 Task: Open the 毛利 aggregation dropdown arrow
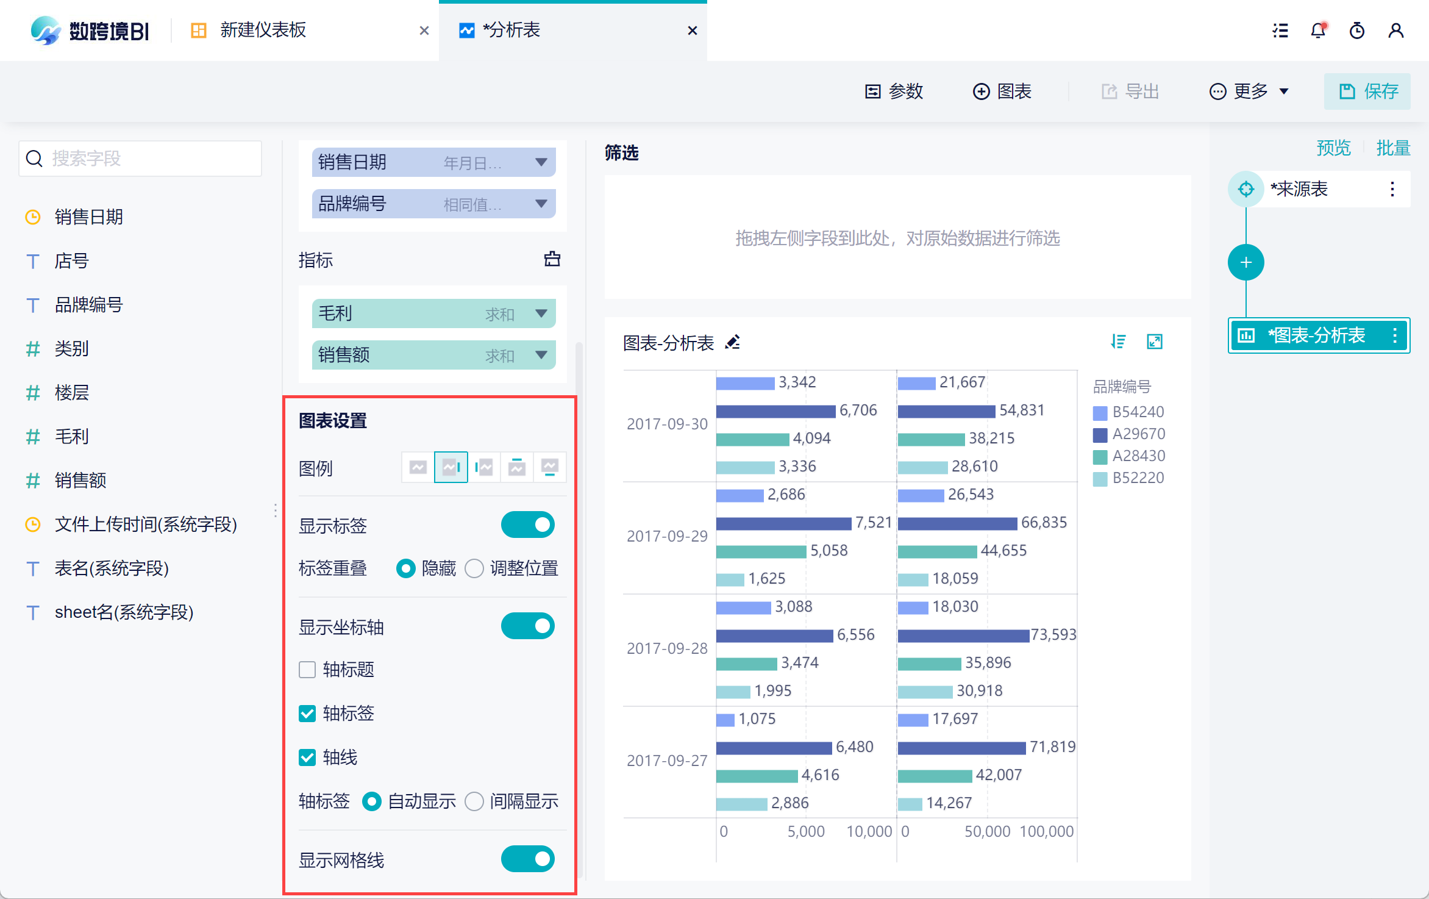541,313
